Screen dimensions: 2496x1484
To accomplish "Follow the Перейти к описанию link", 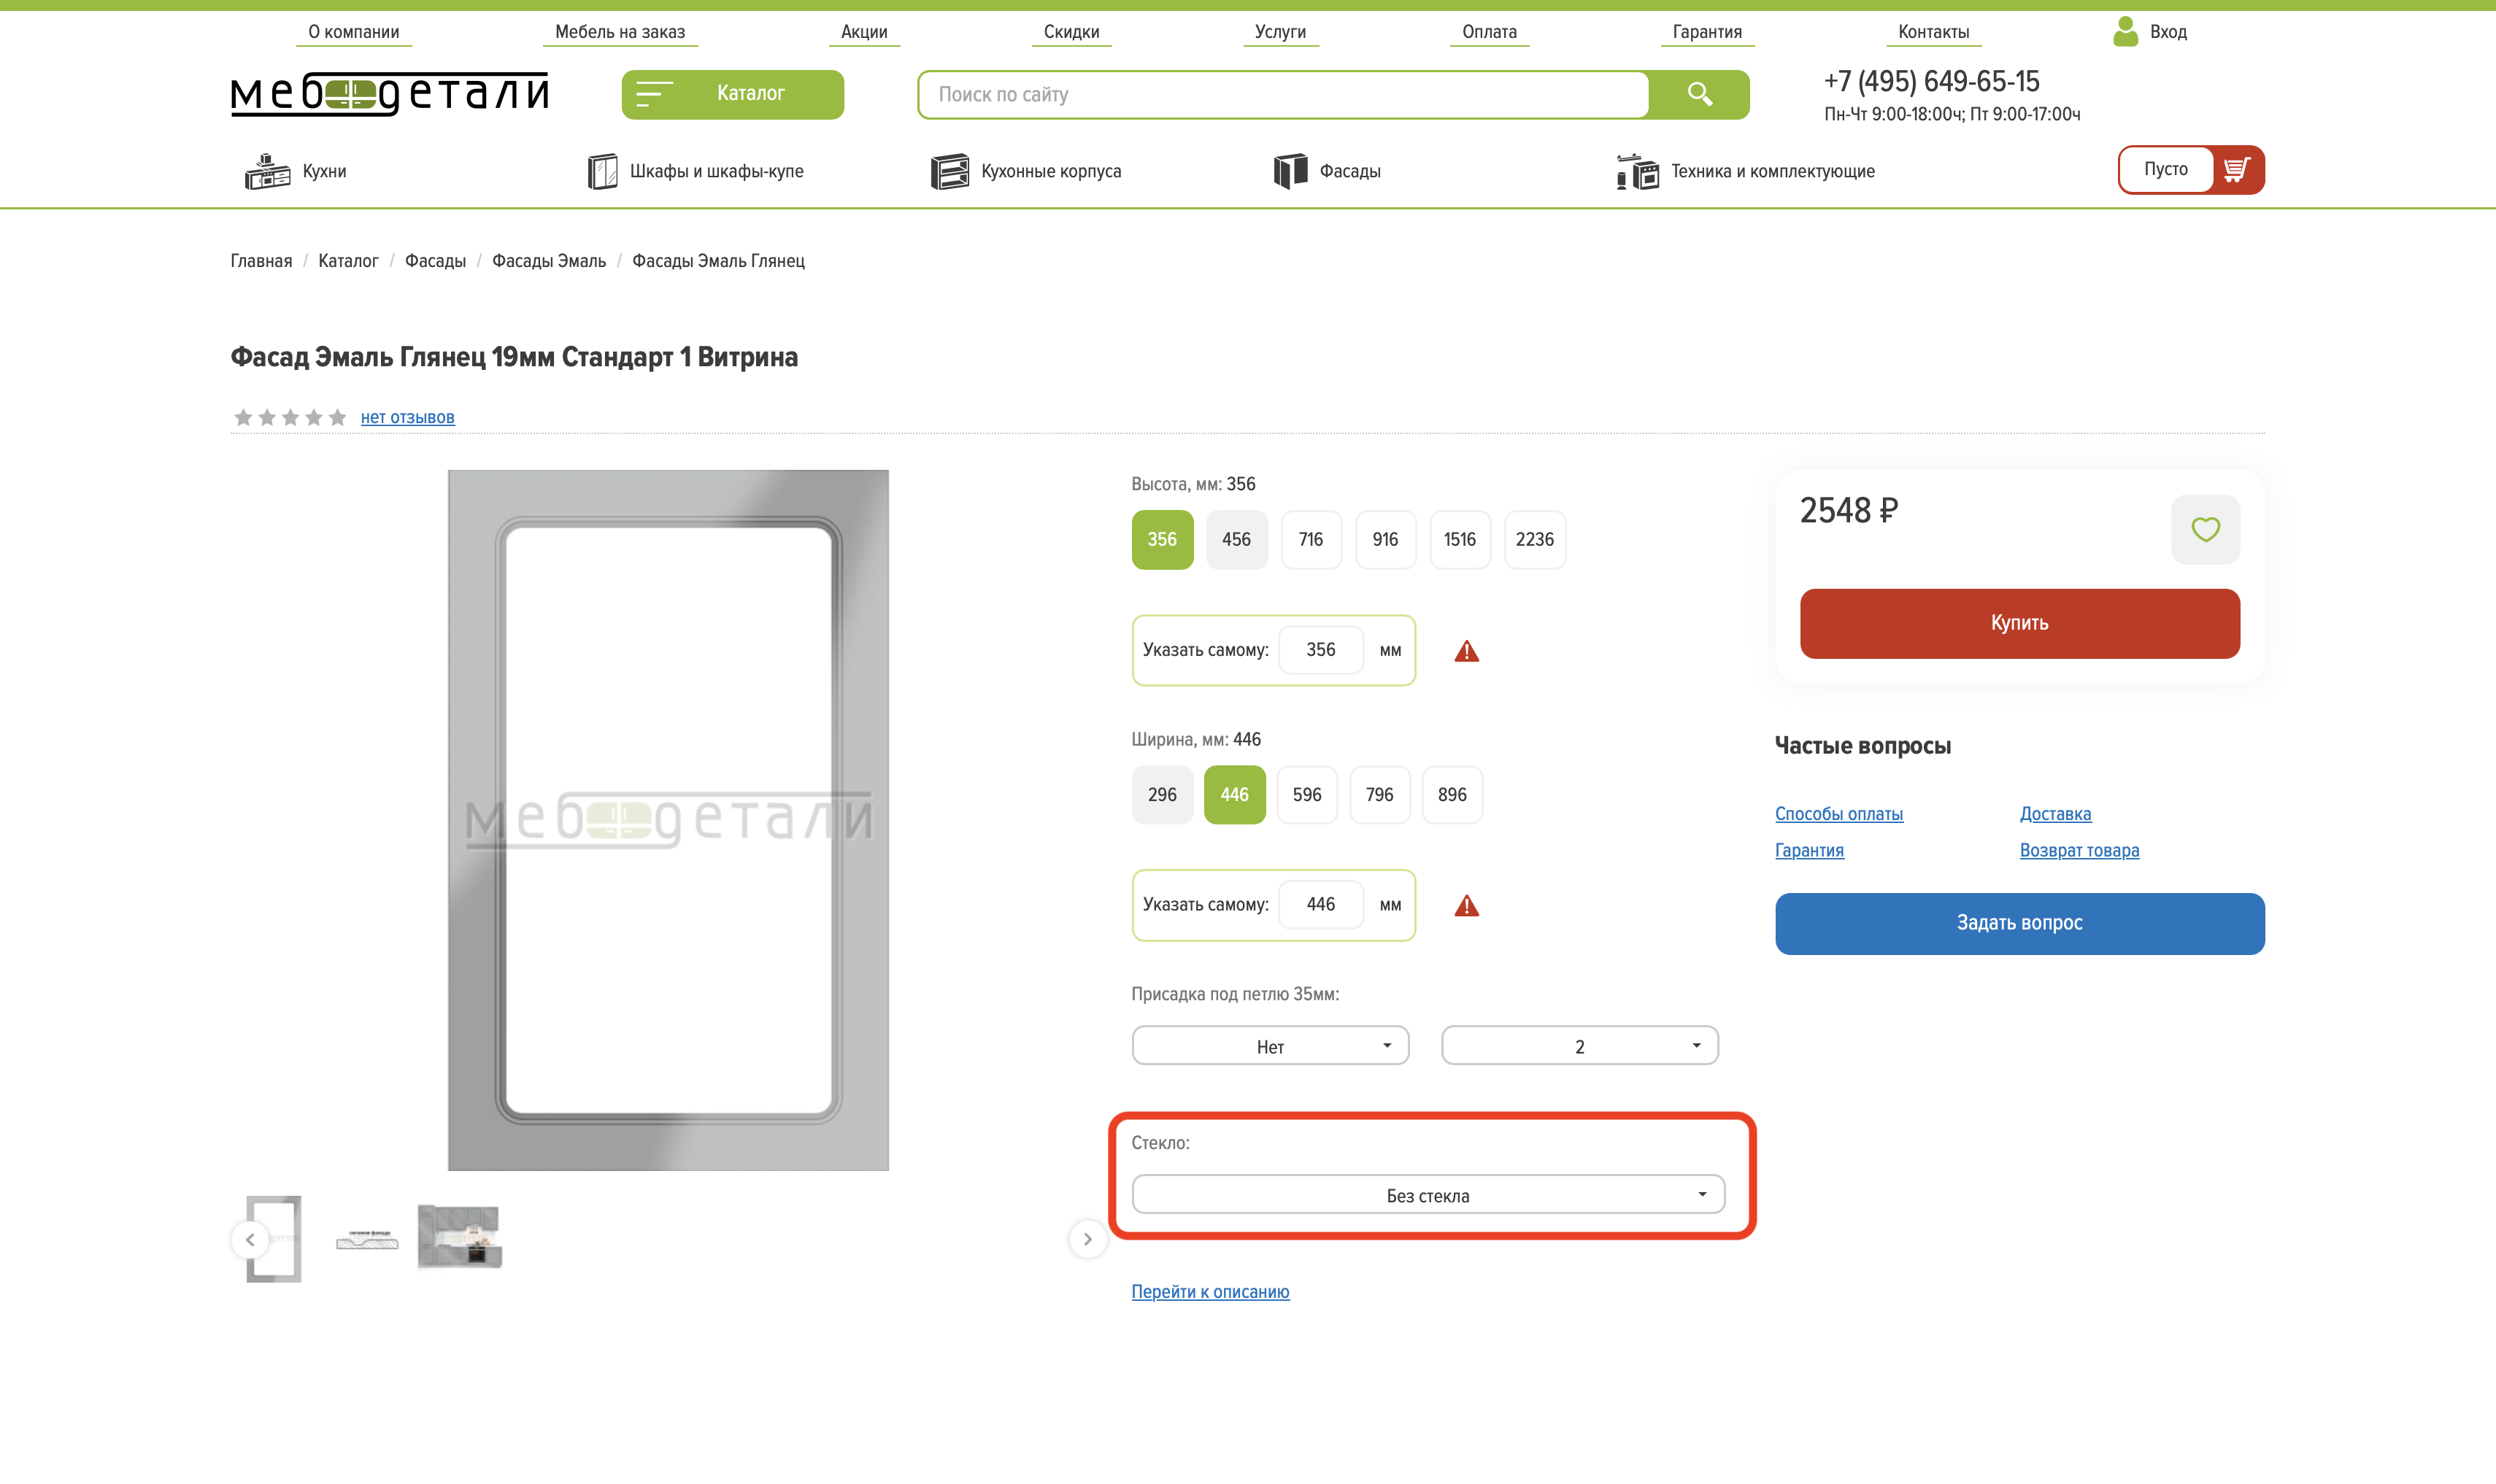I will tap(1210, 1291).
